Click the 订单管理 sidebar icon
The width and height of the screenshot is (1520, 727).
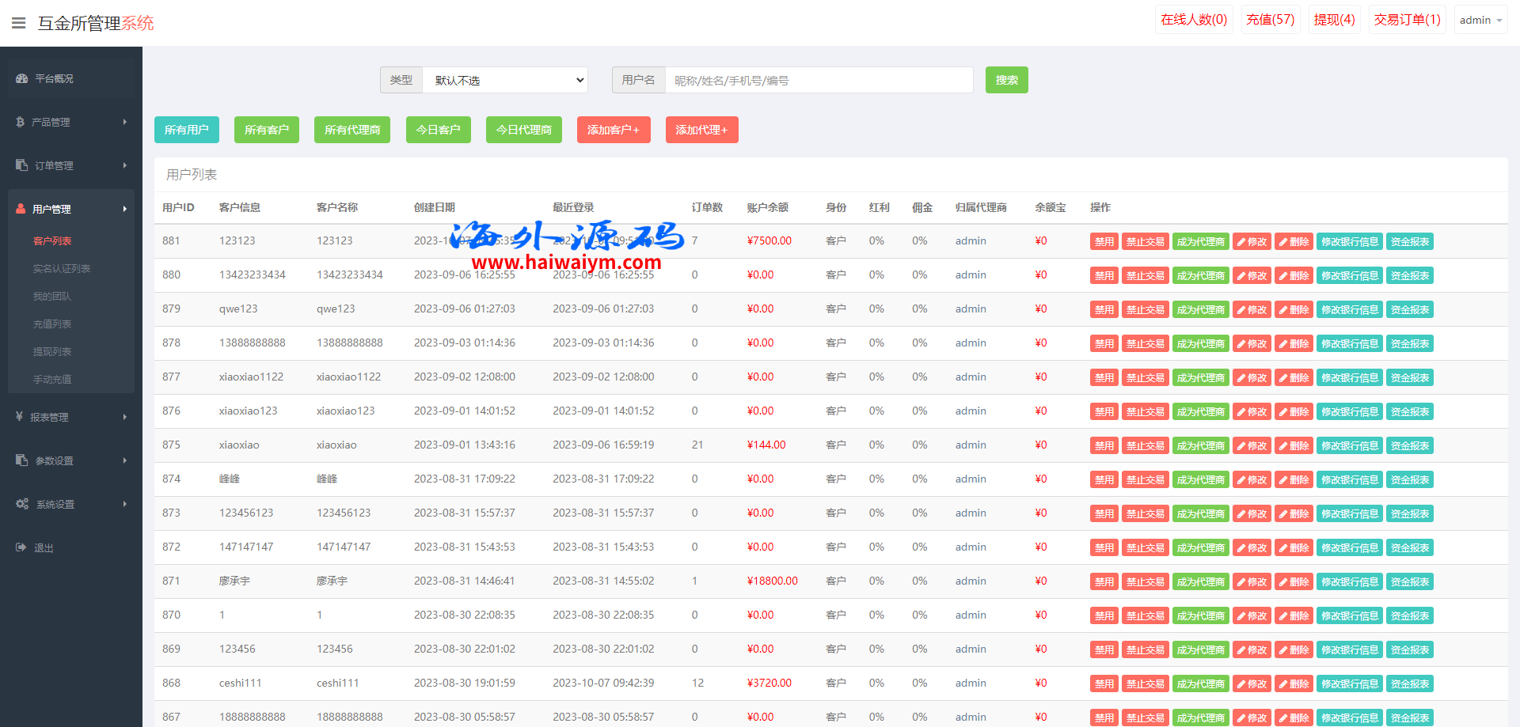click(21, 165)
